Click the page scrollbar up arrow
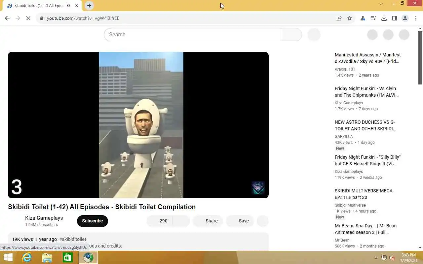Viewport: 423px width, 264px height. (420, 28)
